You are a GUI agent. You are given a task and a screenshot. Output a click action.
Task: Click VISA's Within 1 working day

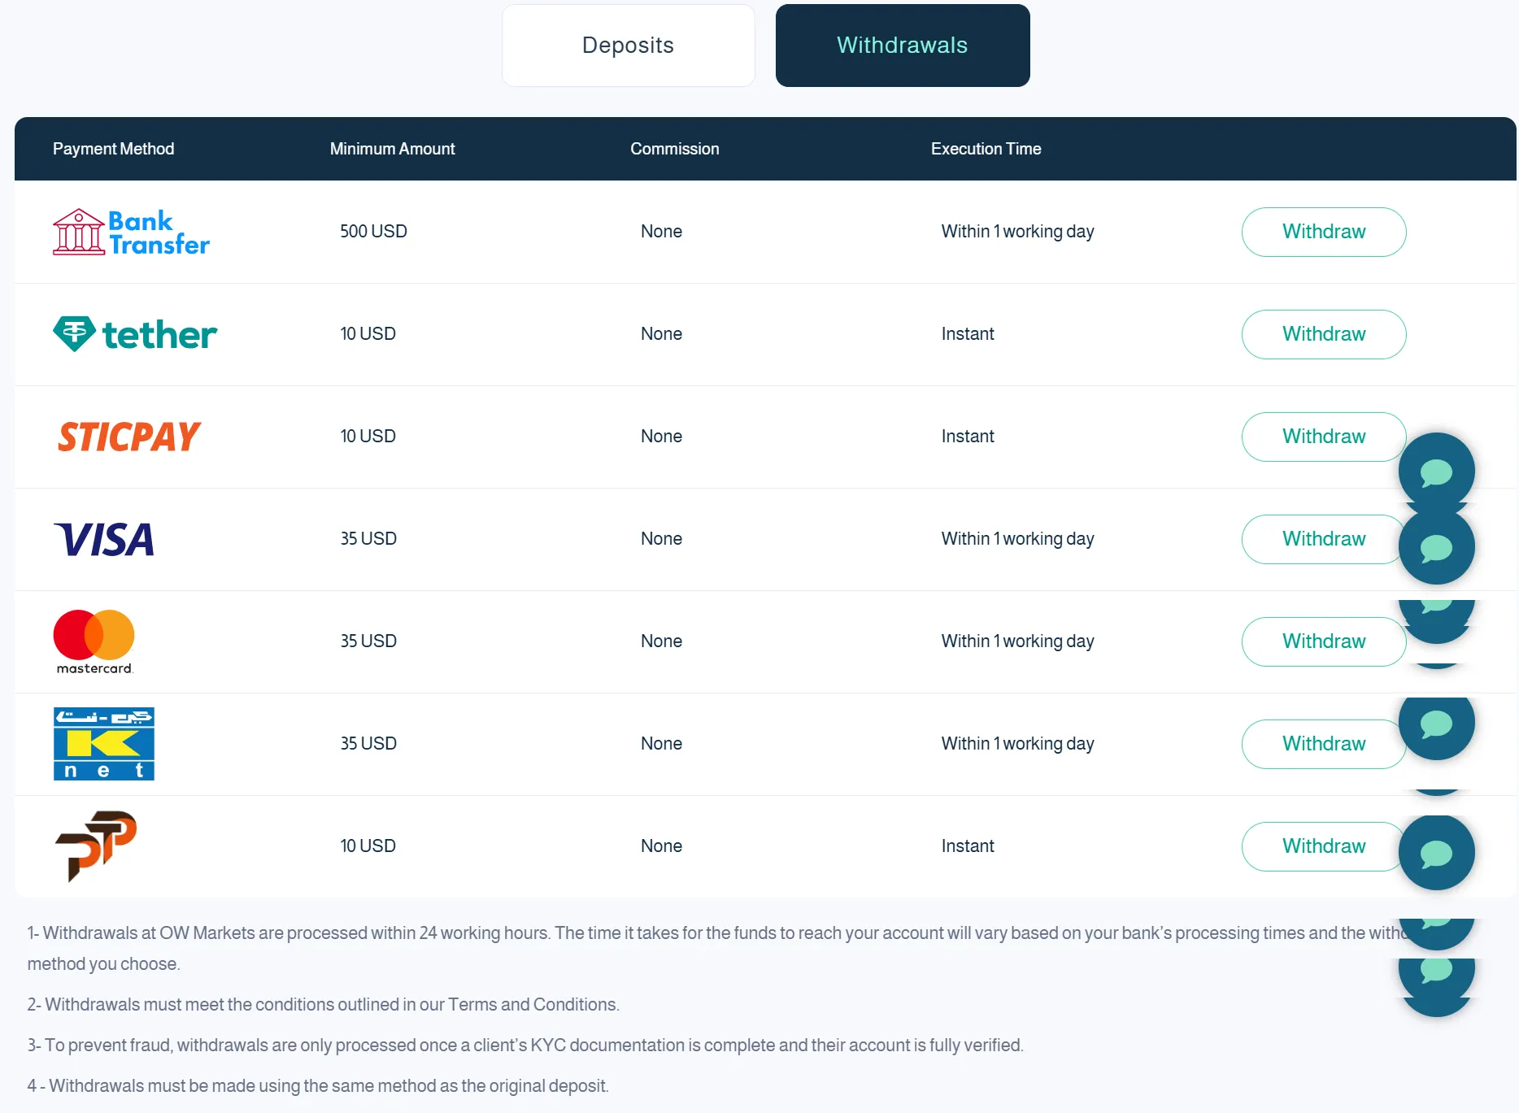(1017, 539)
